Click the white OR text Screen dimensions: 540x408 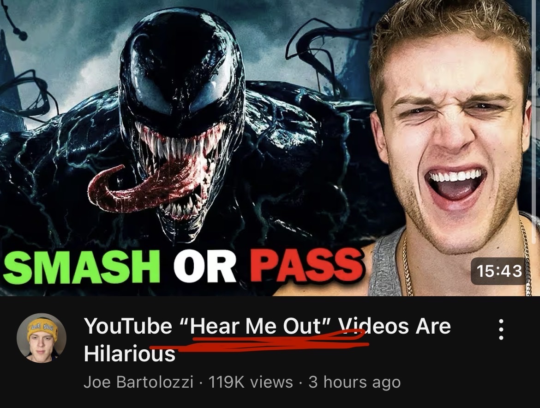[204, 266]
